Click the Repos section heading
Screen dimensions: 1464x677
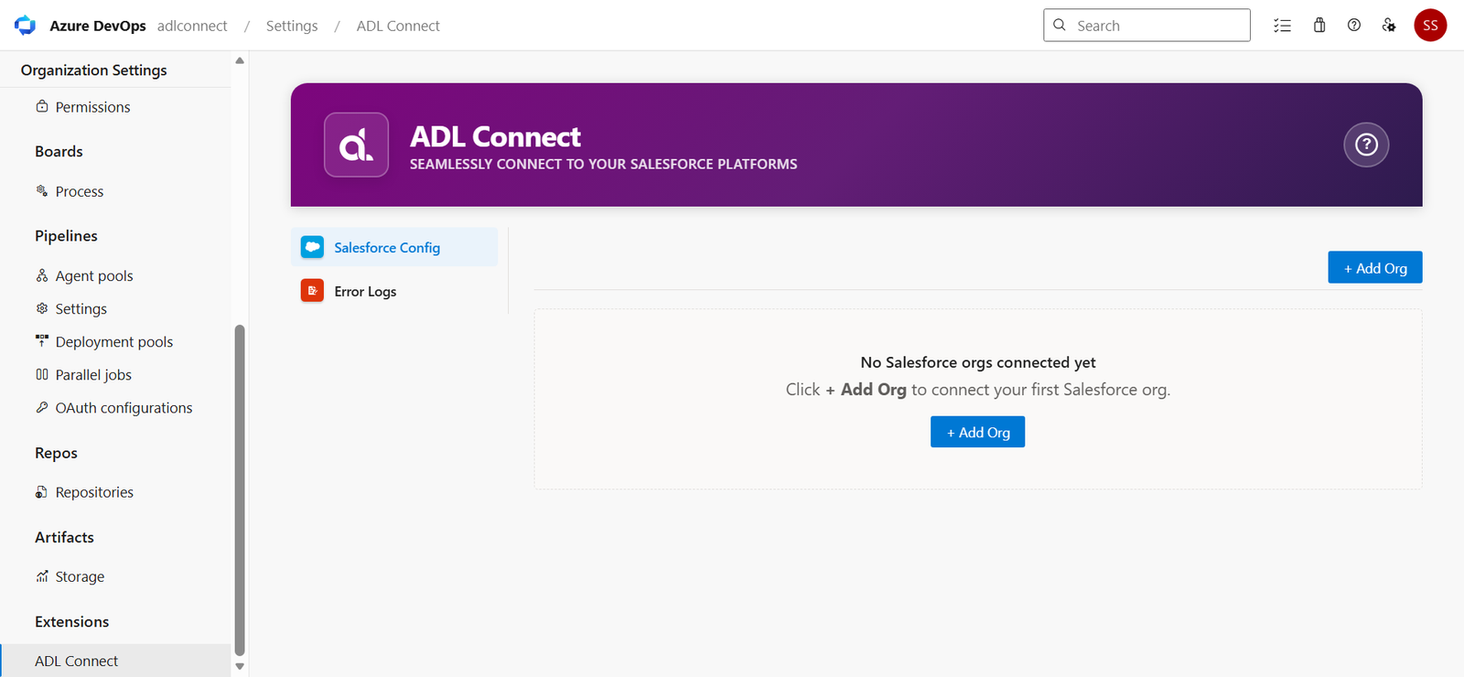[56, 454]
